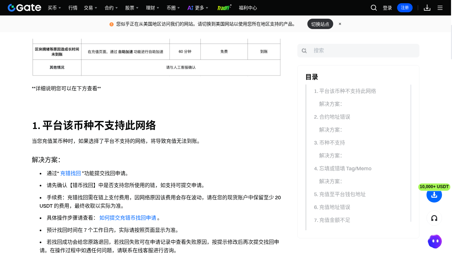Click the 到账 table cell
Image resolution: width=452 pixels, height=258 pixels.
pyautogui.click(x=264, y=52)
